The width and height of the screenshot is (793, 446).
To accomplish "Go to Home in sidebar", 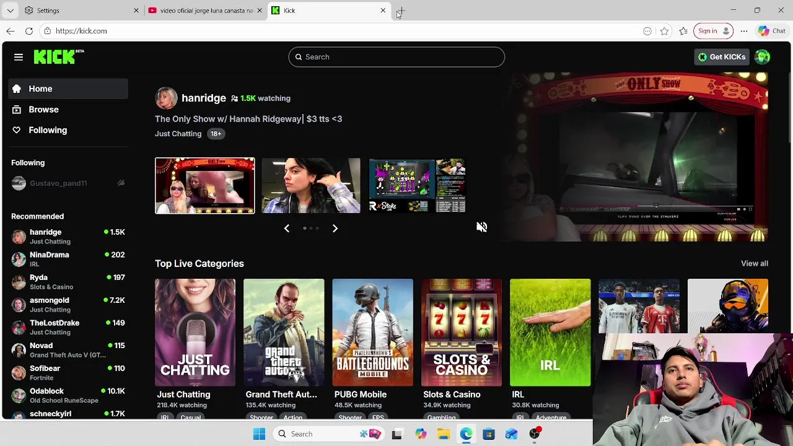I will pyautogui.click(x=68, y=89).
